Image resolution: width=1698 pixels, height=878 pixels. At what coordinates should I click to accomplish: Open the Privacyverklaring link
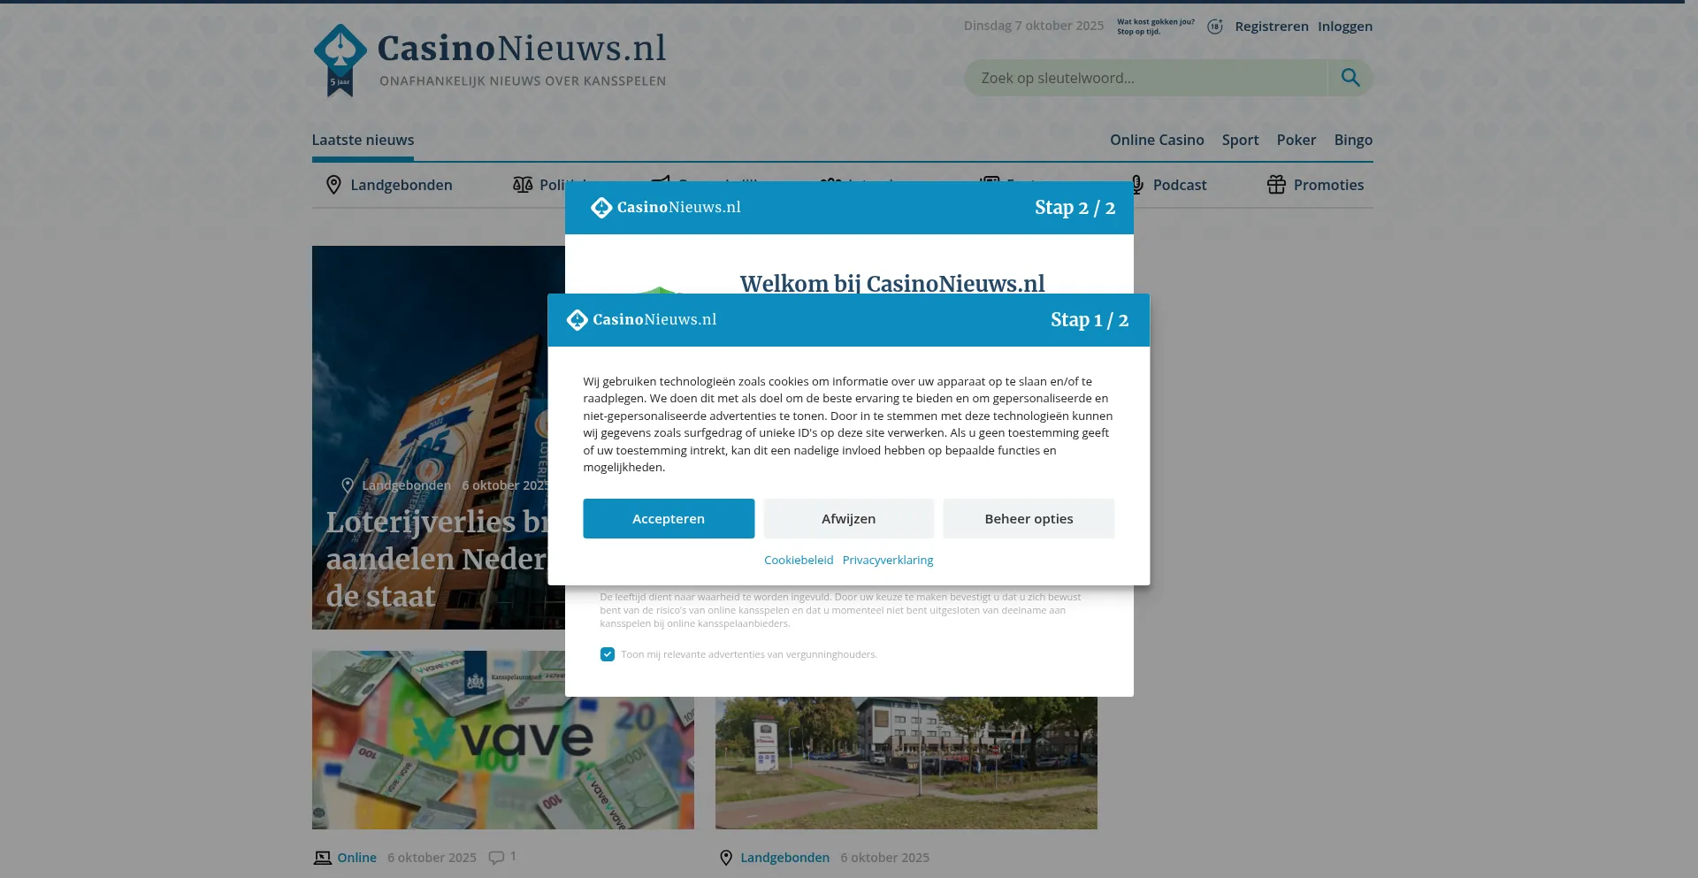(x=887, y=561)
